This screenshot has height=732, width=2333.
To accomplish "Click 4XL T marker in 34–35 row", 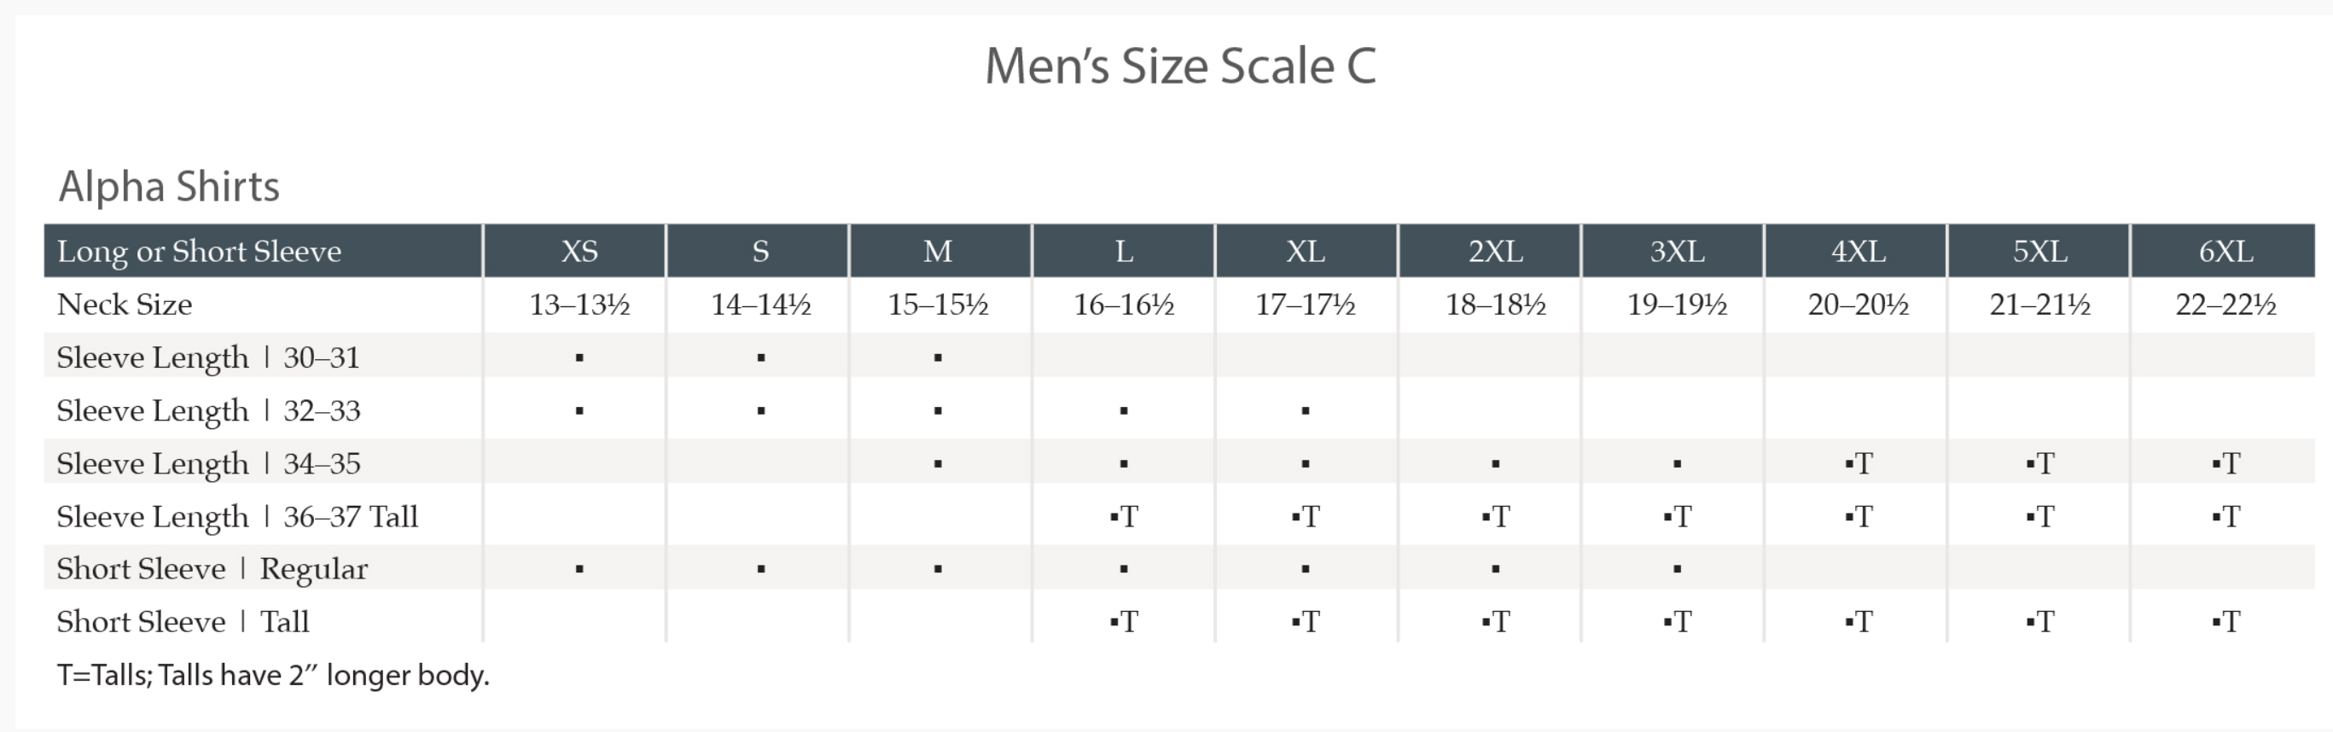I will 1859,464.
